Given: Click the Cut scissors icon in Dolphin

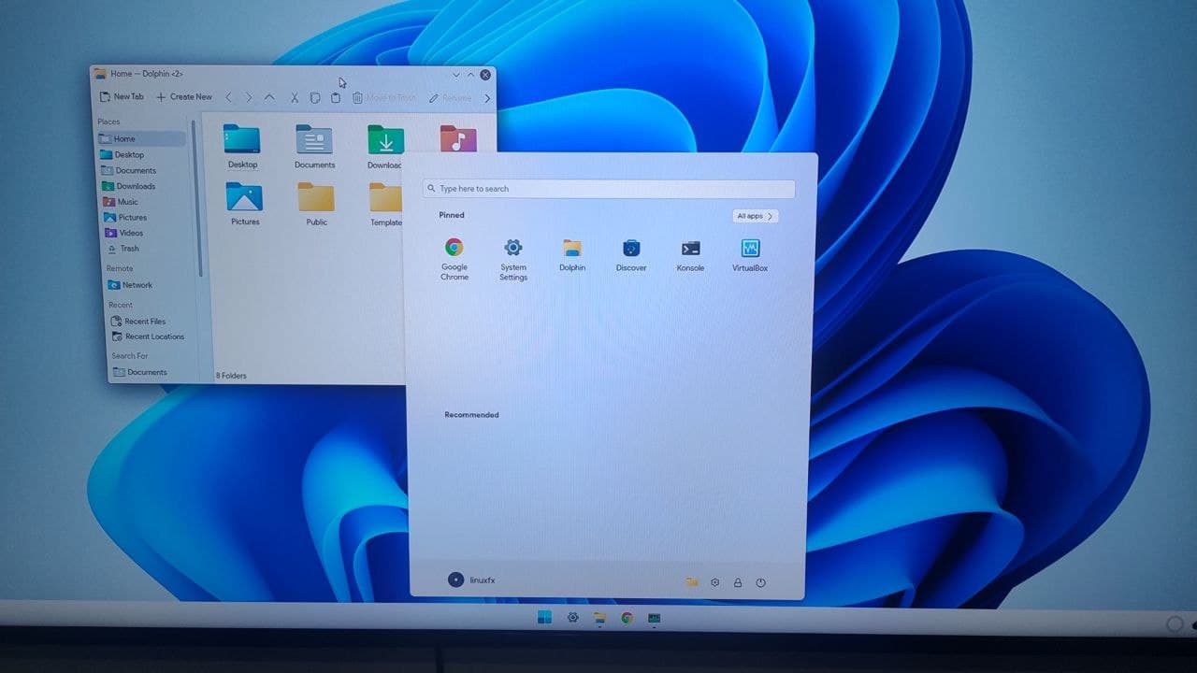Looking at the screenshot, I should [294, 97].
